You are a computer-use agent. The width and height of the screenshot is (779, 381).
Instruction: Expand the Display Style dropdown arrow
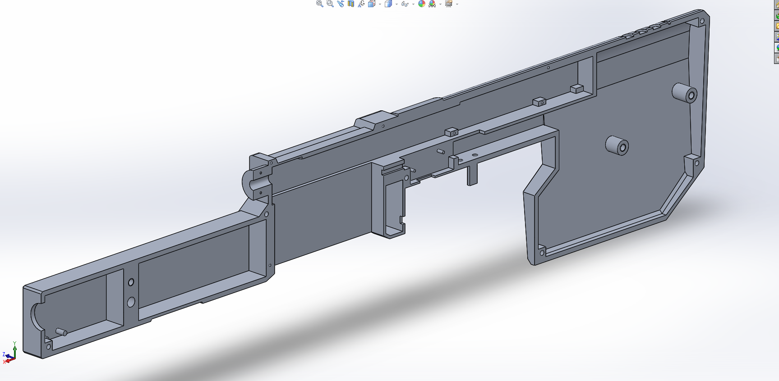[396, 4]
